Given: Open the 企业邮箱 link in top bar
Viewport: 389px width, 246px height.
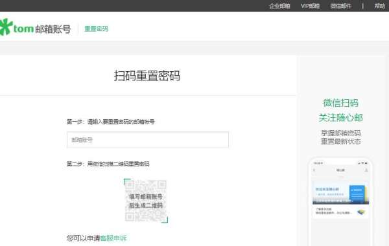Looking at the screenshot, I should coord(279,6).
